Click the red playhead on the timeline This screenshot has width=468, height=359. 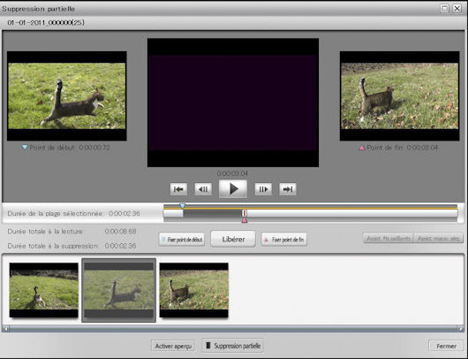244,213
